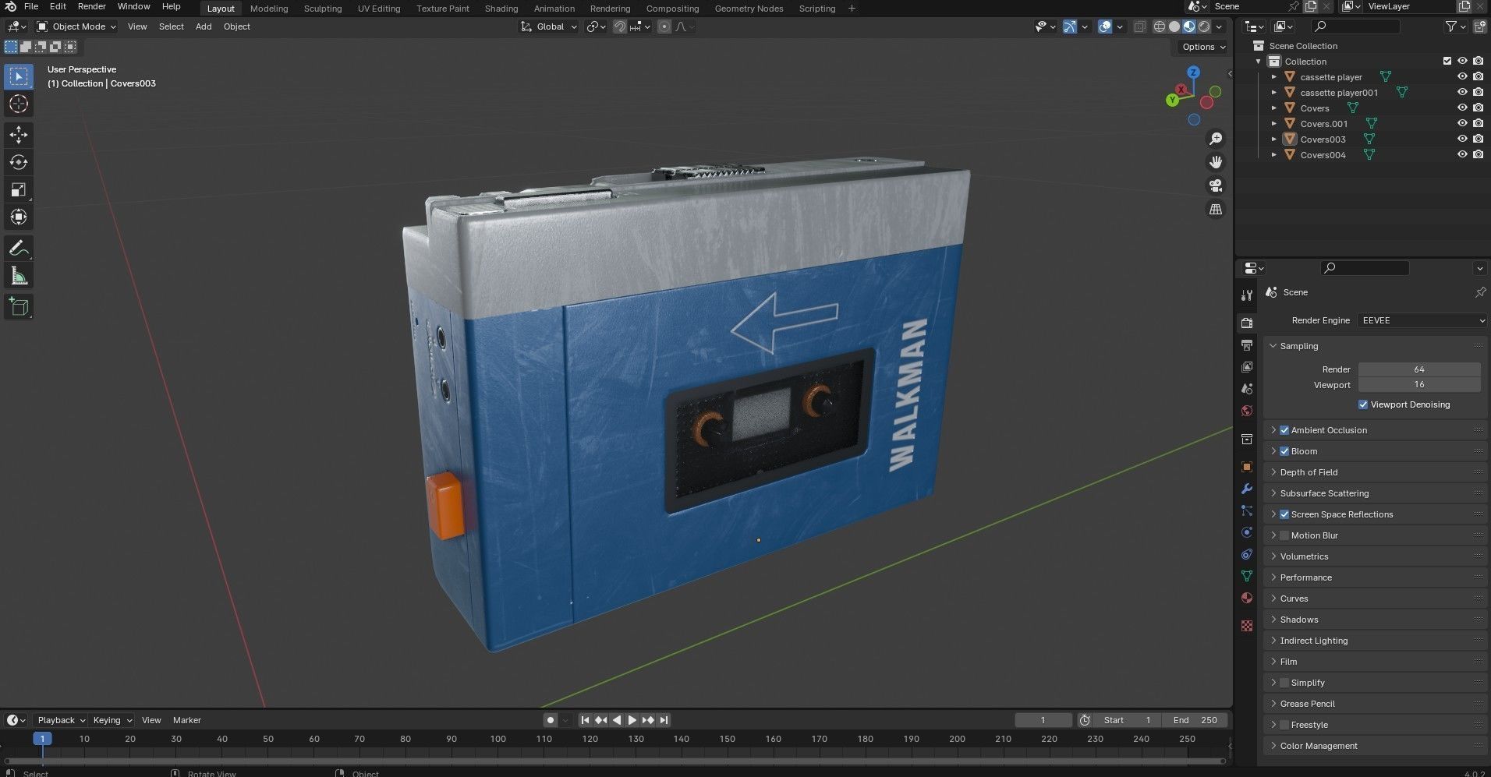Open the timeline Marker menu
Viewport: 1491px width, 777px height.
(187, 720)
